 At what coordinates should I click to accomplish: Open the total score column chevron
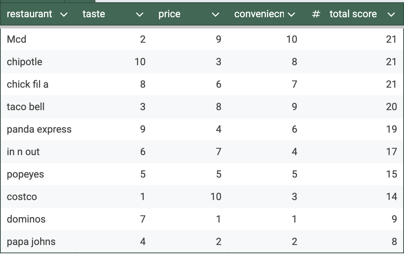[391, 15]
